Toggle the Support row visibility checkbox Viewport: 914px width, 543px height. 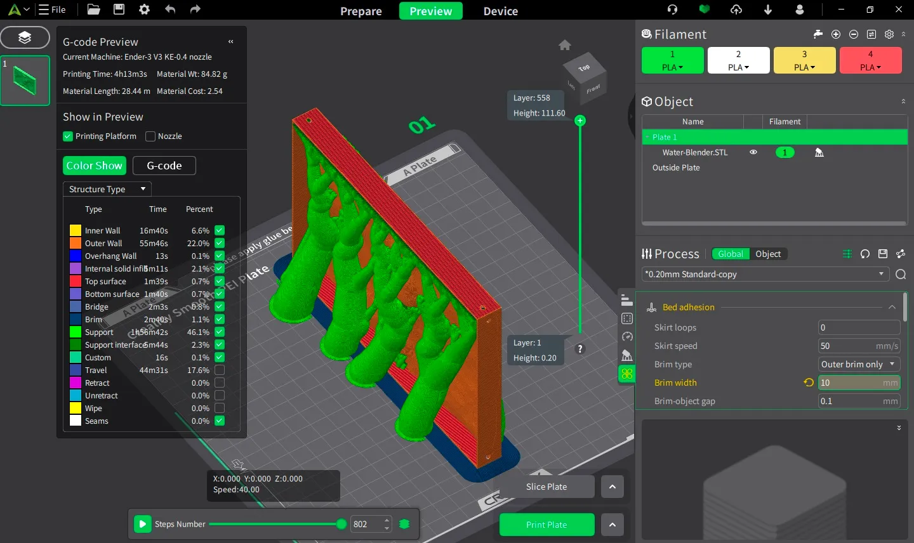point(220,332)
